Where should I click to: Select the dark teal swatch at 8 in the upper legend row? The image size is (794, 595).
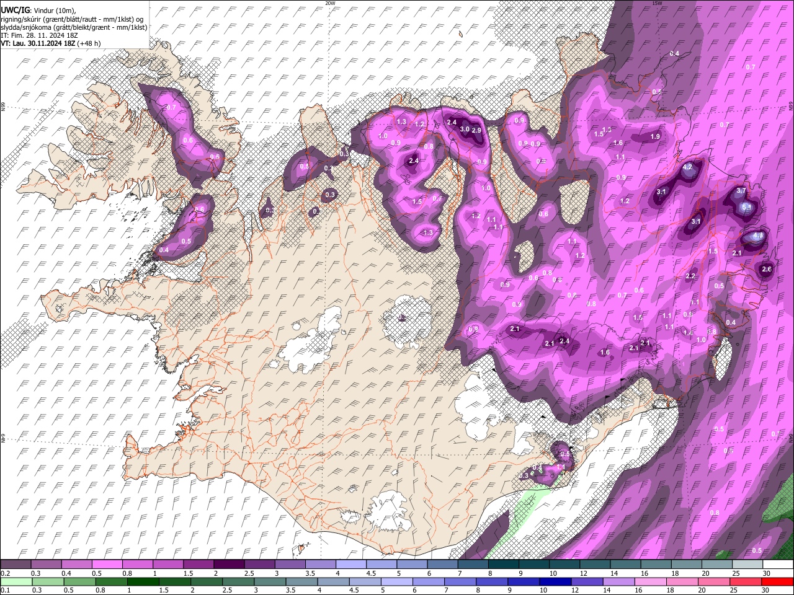(503, 565)
